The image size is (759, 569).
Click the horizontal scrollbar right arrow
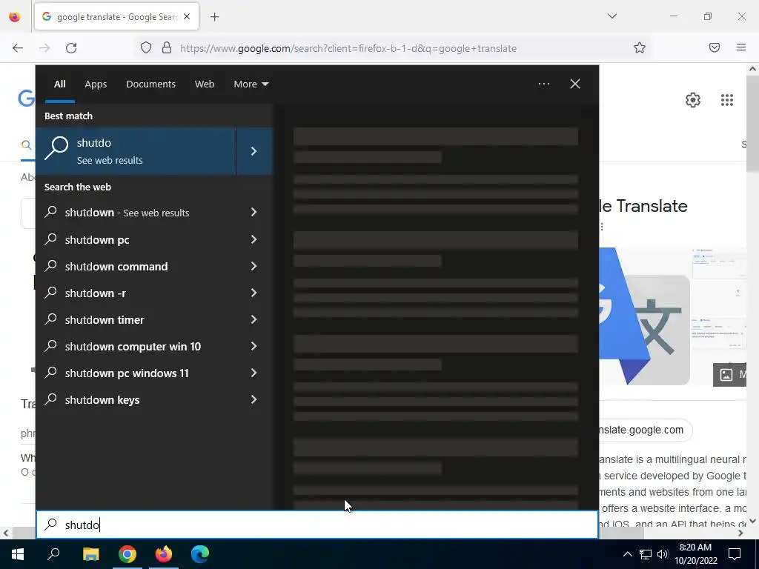(740, 533)
